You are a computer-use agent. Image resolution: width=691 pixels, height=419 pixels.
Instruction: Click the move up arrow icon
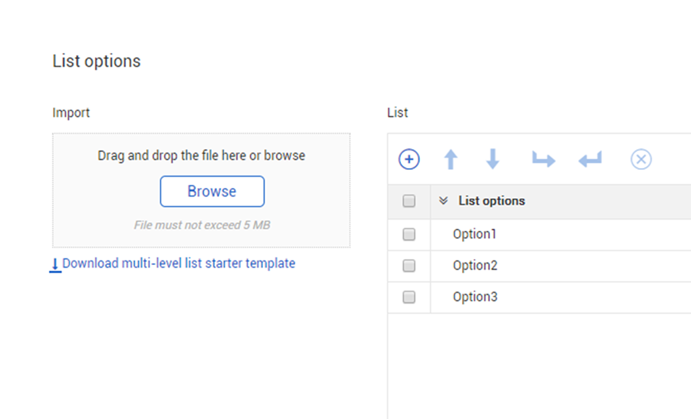click(451, 159)
